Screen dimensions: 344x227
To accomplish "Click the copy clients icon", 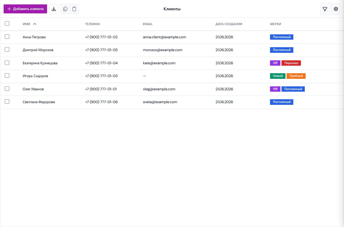I will (65, 9).
